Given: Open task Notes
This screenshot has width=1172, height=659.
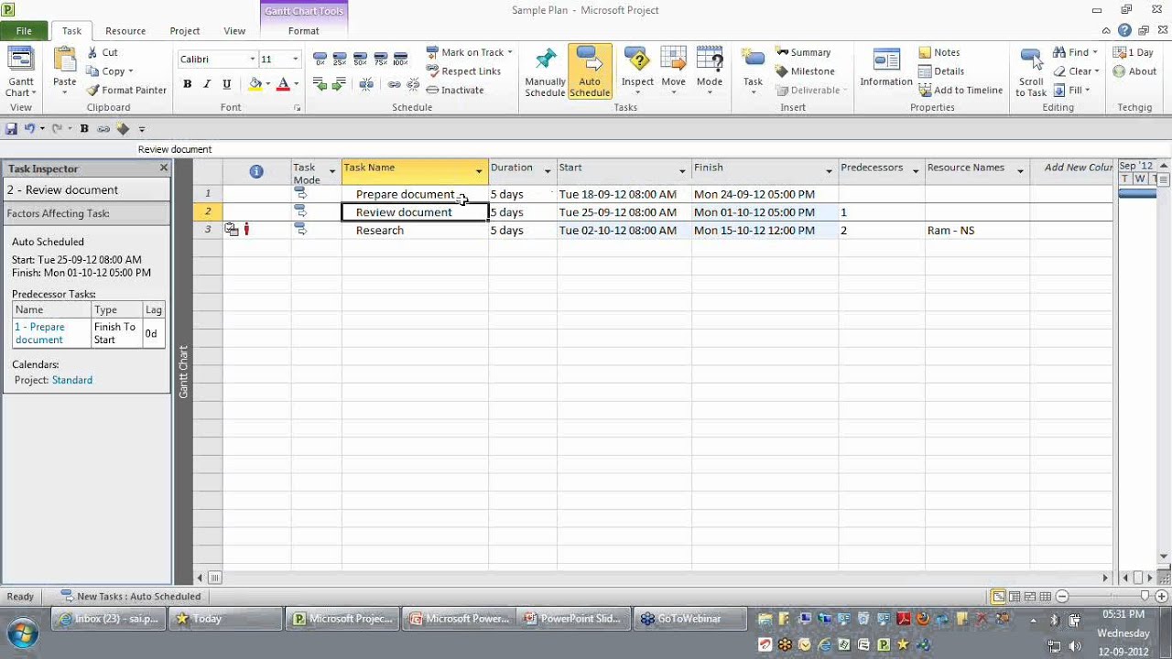Looking at the screenshot, I should (939, 52).
